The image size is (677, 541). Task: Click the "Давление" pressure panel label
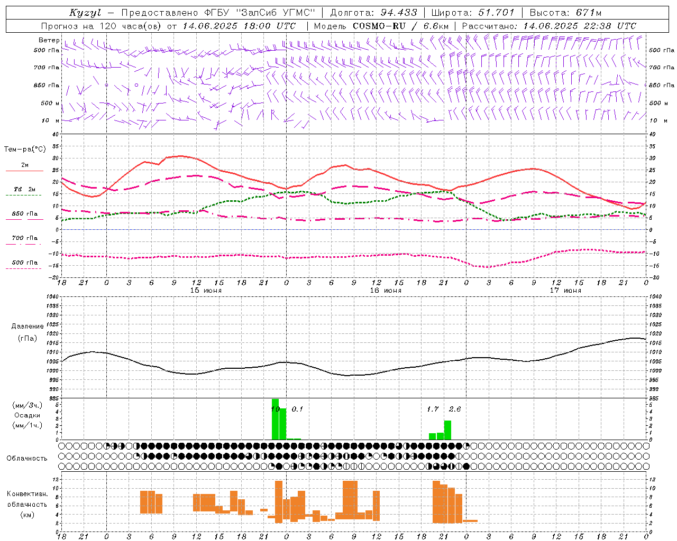[28, 327]
